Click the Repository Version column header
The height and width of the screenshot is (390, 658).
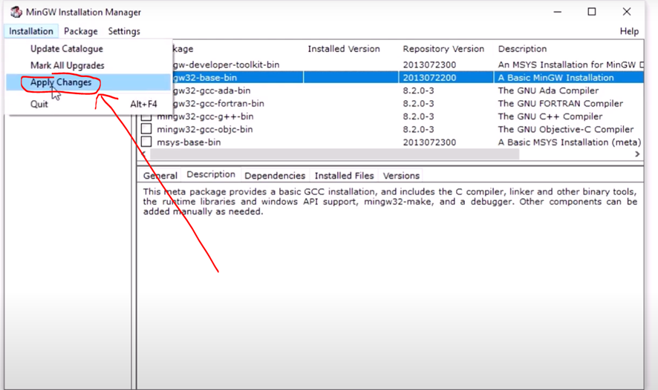pos(443,49)
